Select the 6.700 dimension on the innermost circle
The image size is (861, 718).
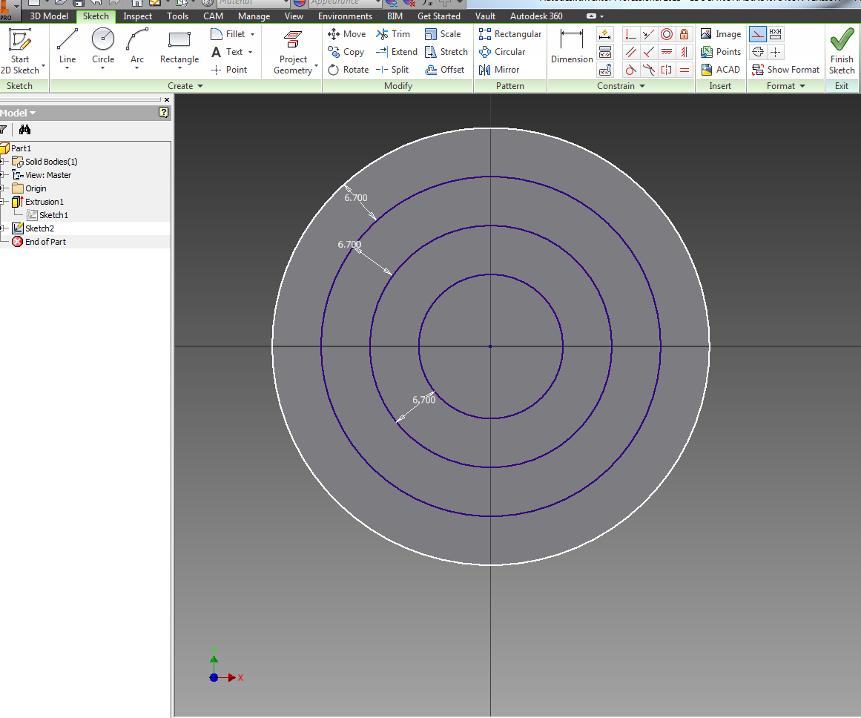[x=424, y=400]
